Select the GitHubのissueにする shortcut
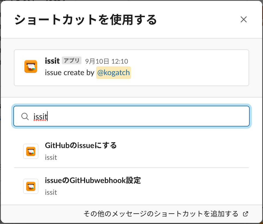The height and width of the screenshot is (224, 263). tap(81, 146)
